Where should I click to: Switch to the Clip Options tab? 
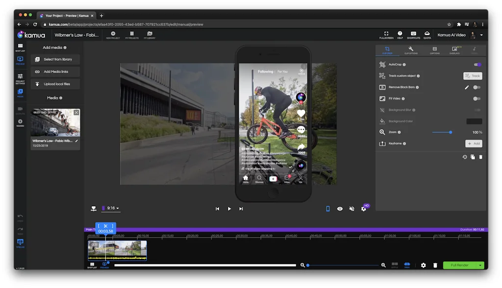click(x=411, y=50)
